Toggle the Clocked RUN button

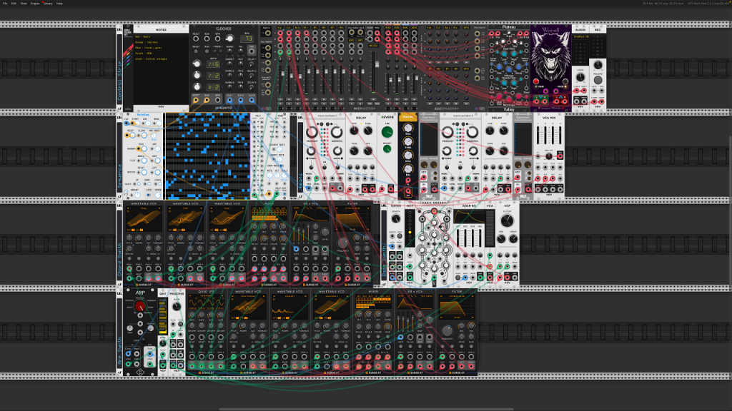[207, 51]
